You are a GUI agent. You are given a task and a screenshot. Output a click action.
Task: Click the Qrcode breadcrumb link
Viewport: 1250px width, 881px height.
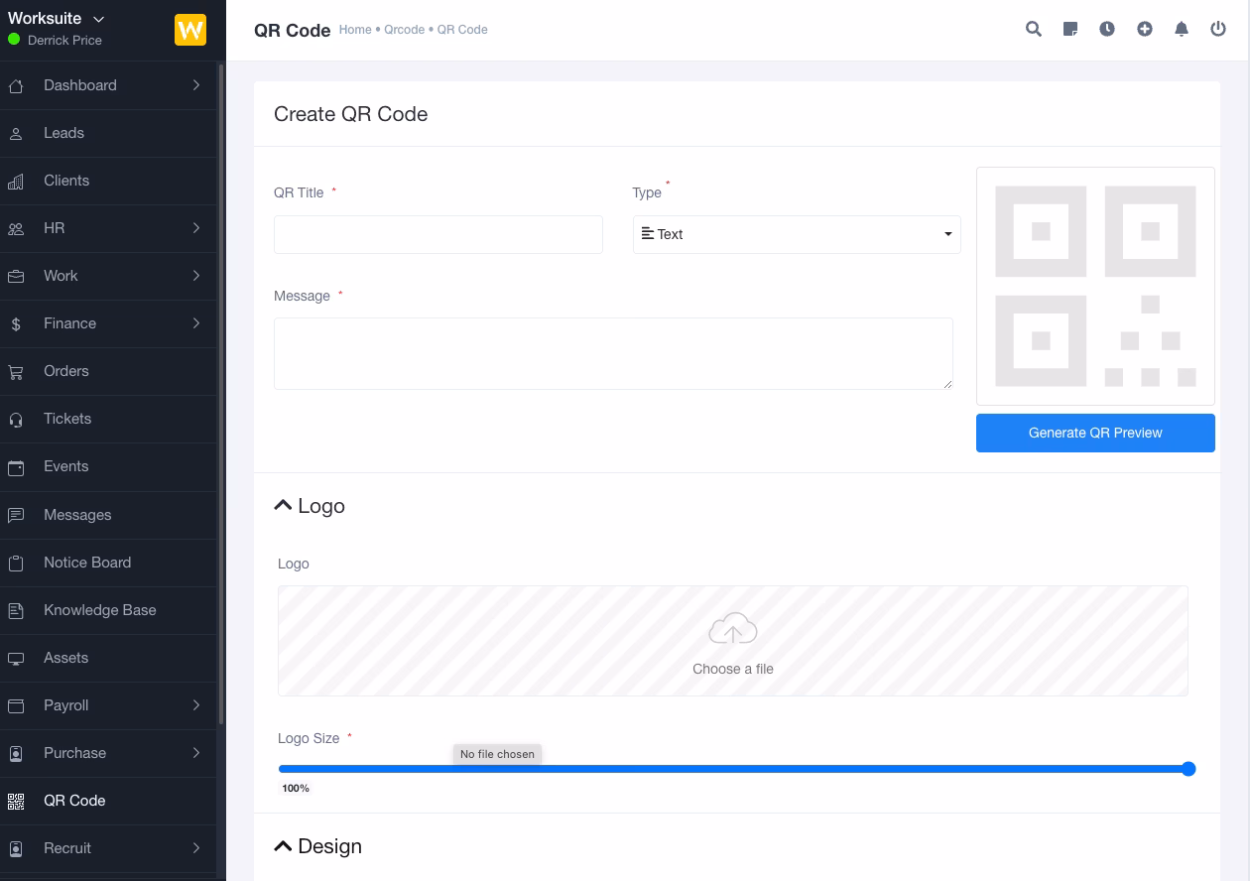[405, 30]
